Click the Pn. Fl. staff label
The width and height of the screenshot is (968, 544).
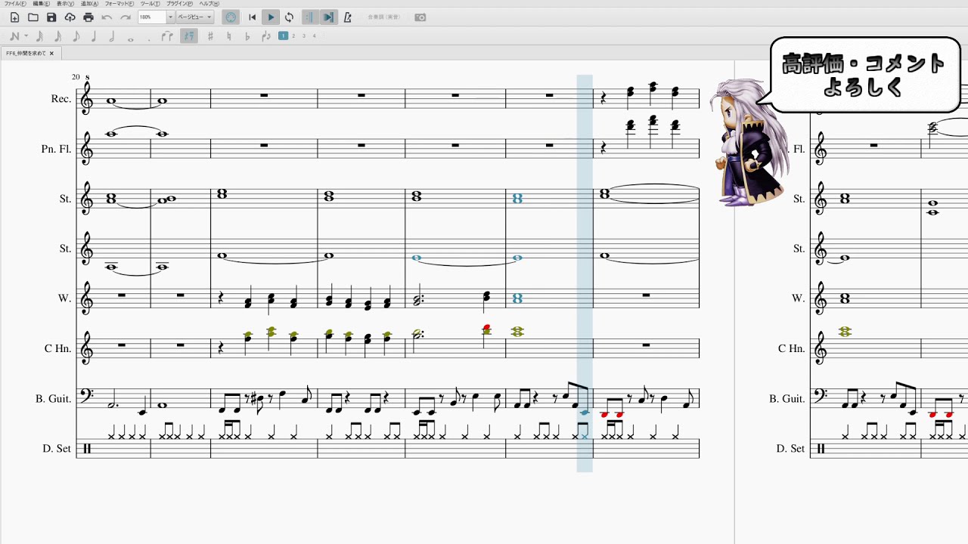click(x=57, y=149)
